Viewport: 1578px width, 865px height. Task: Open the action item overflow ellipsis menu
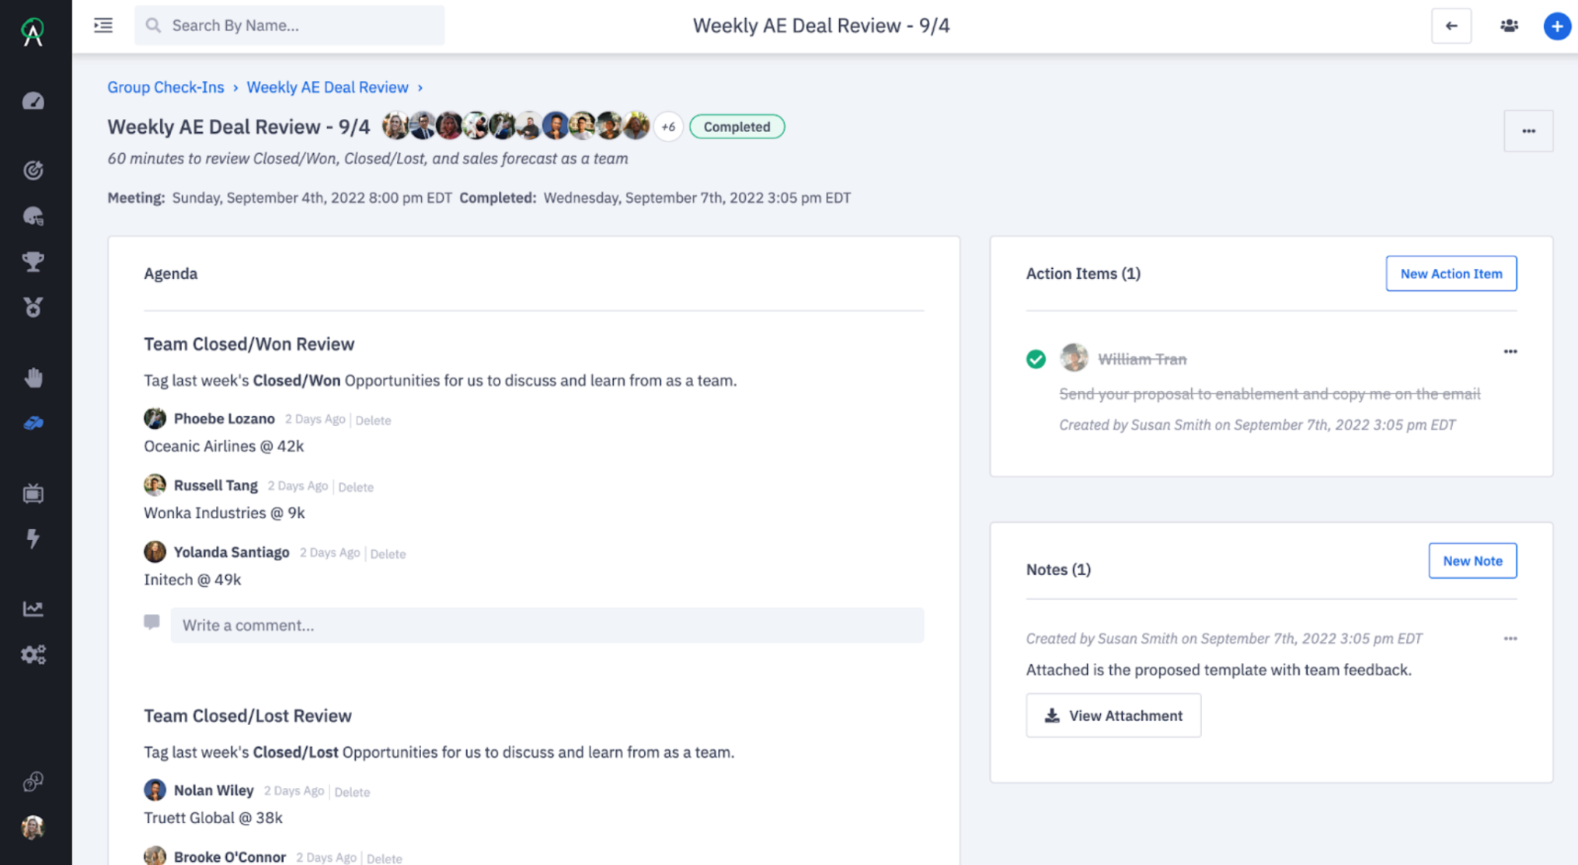[1510, 351]
